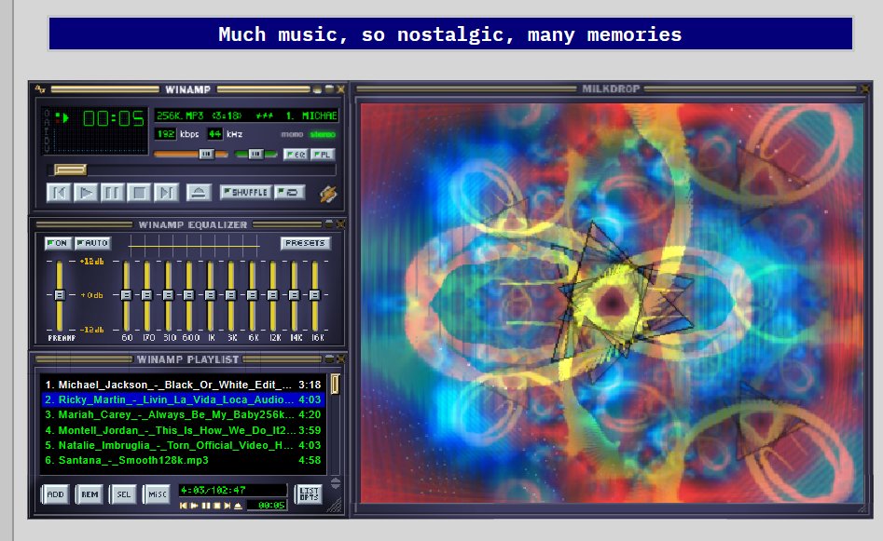The image size is (883, 541).
Task: Select track 4 Montell Jordan This Is How We Do It
Action: 183,430
